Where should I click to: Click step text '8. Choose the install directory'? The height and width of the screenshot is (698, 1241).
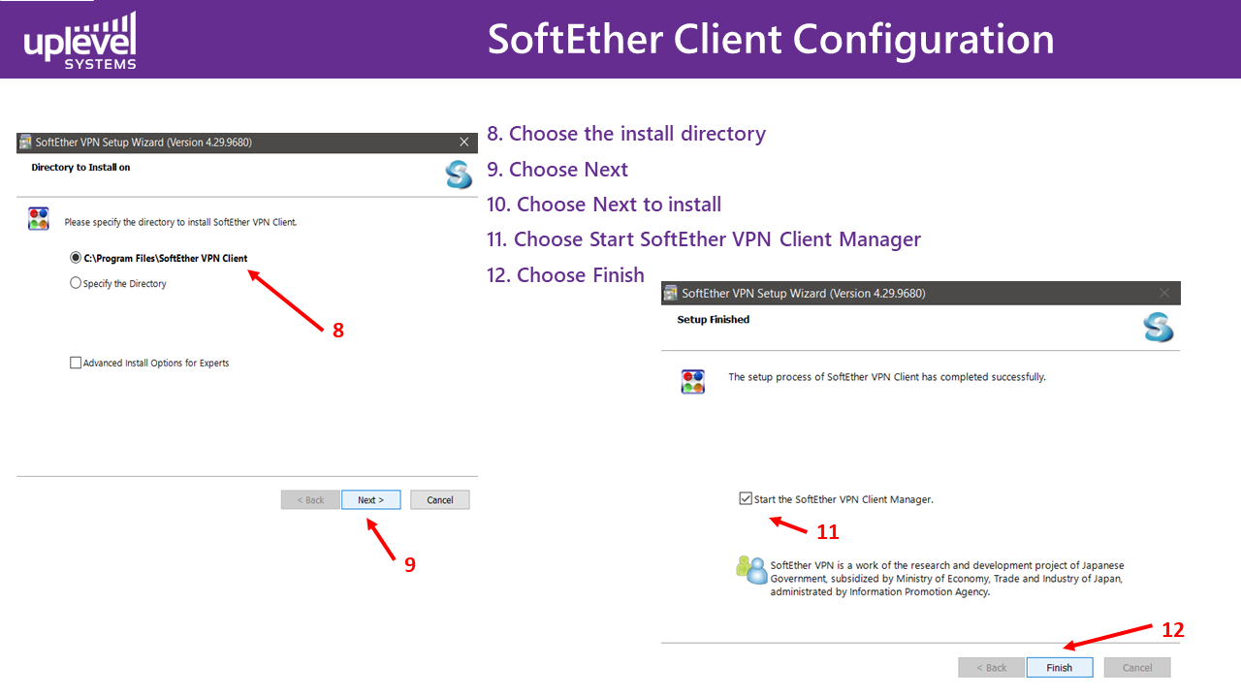pyautogui.click(x=626, y=134)
